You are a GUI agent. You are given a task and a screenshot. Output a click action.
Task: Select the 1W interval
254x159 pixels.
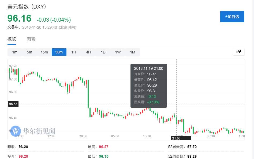(x=118, y=52)
